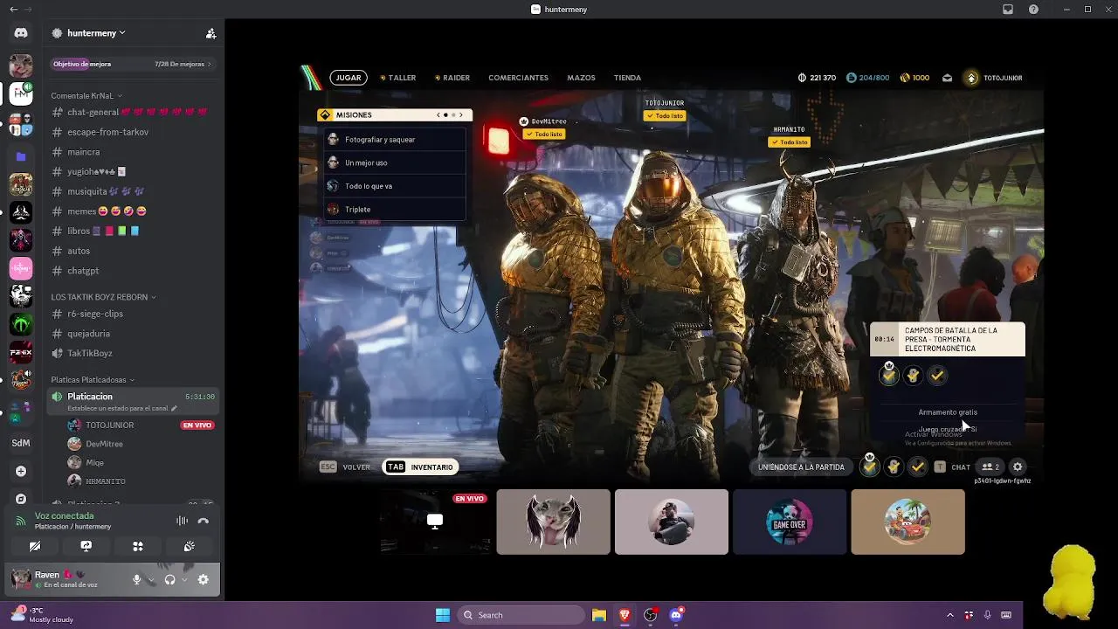Select mission Un mejor uso
The width and height of the screenshot is (1118, 629).
click(x=395, y=162)
